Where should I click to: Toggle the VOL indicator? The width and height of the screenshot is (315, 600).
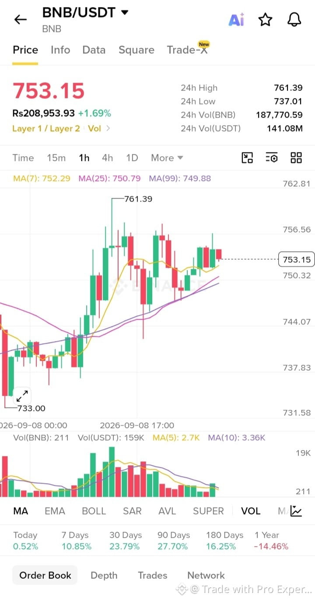tap(251, 511)
